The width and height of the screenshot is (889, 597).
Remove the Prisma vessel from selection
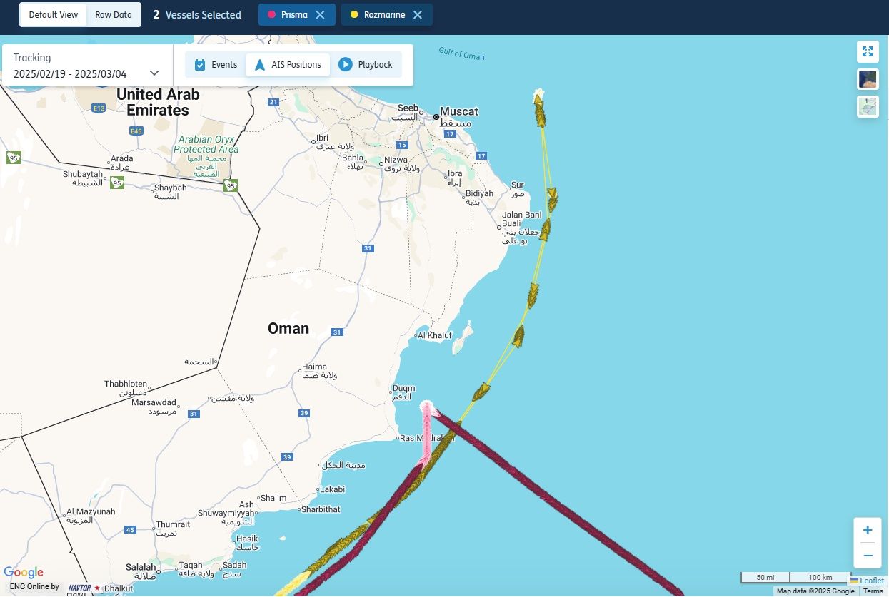pos(320,14)
